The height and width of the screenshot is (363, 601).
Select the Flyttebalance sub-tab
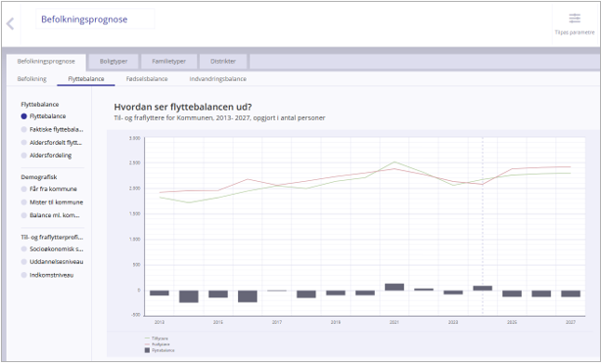86,79
